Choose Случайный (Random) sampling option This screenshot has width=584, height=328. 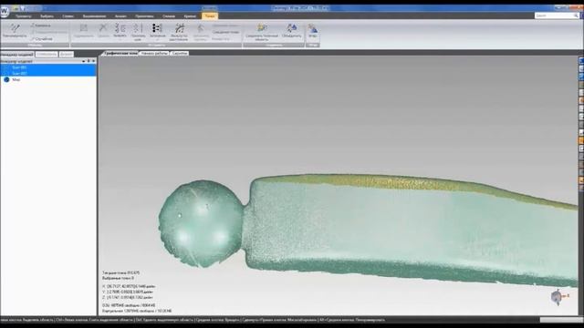pos(42,38)
